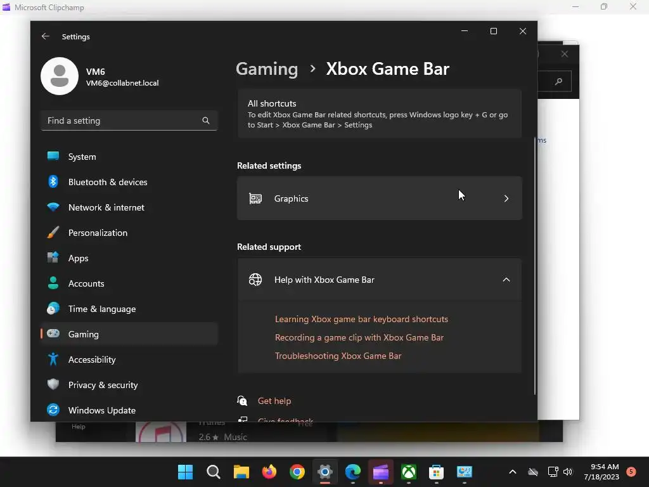This screenshot has height=487, width=649.
Task: Go to Network & internet settings
Action: click(129, 207)
